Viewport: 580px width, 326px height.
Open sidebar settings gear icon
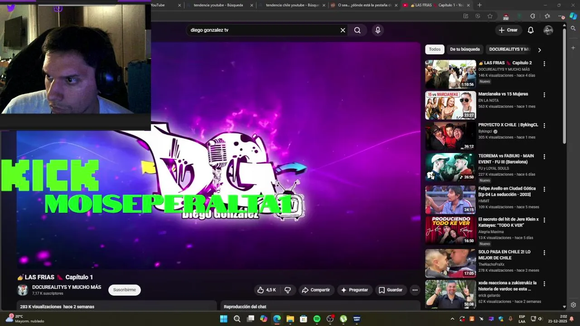click(573, 305)
